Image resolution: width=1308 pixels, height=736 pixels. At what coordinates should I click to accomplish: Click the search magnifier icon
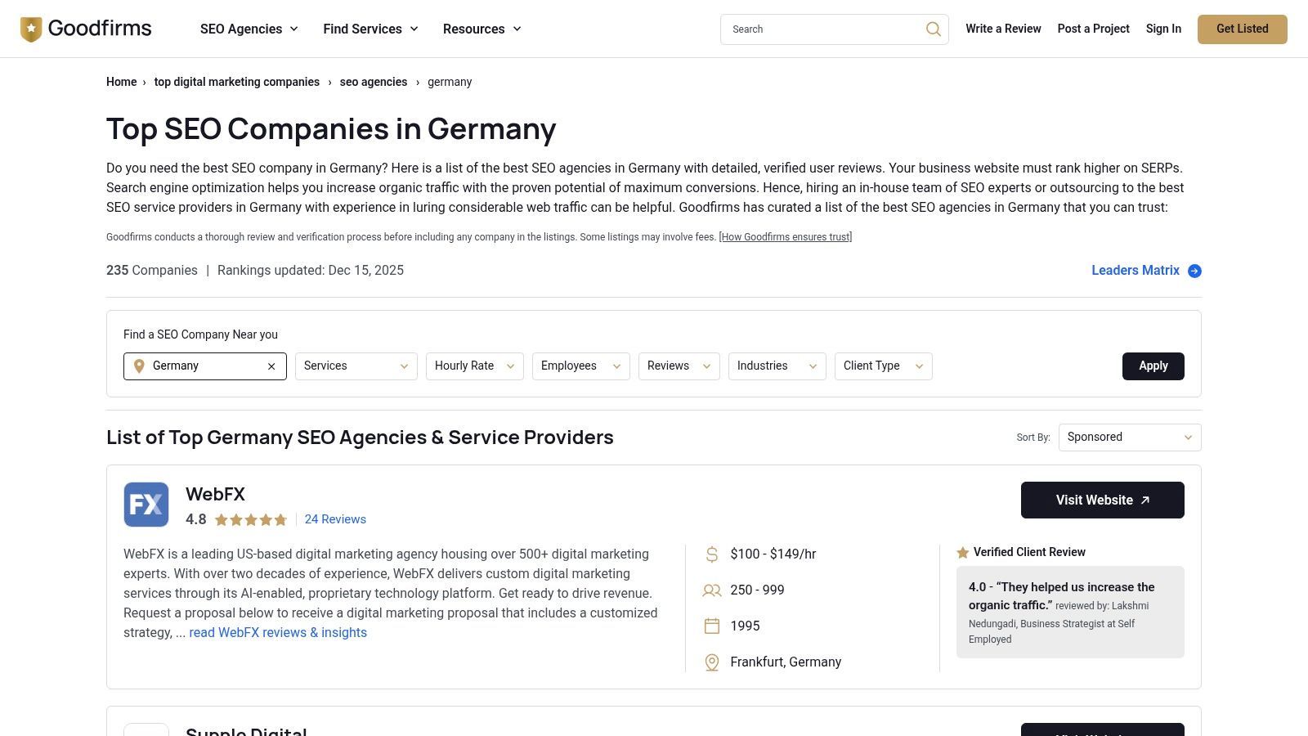[933, 29]
